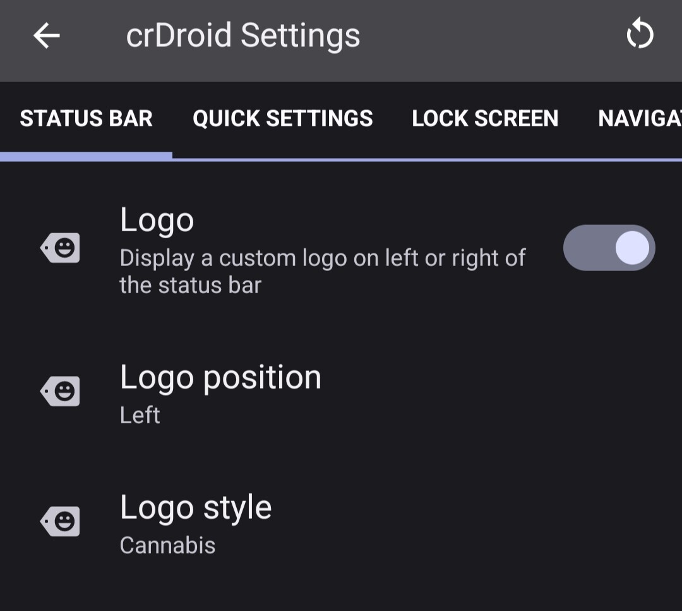Tap the Left position value text
Viewport: 682px width, 611px height.
tap(140, 414)
